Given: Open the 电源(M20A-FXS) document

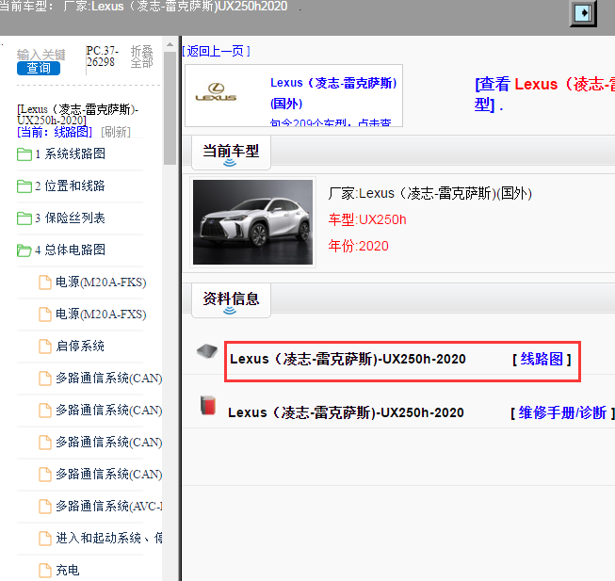Looking at the screenshot, I should pyautogui.click(x=101, y=314).
